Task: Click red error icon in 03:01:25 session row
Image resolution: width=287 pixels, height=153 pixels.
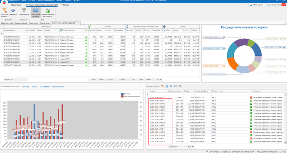Action: coord(251,98)
